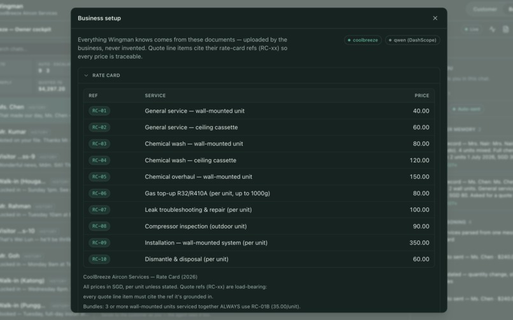Click the 40.00 price for RC-01
513x320 pixels.
pyautogui.click(x=421, y=111)
